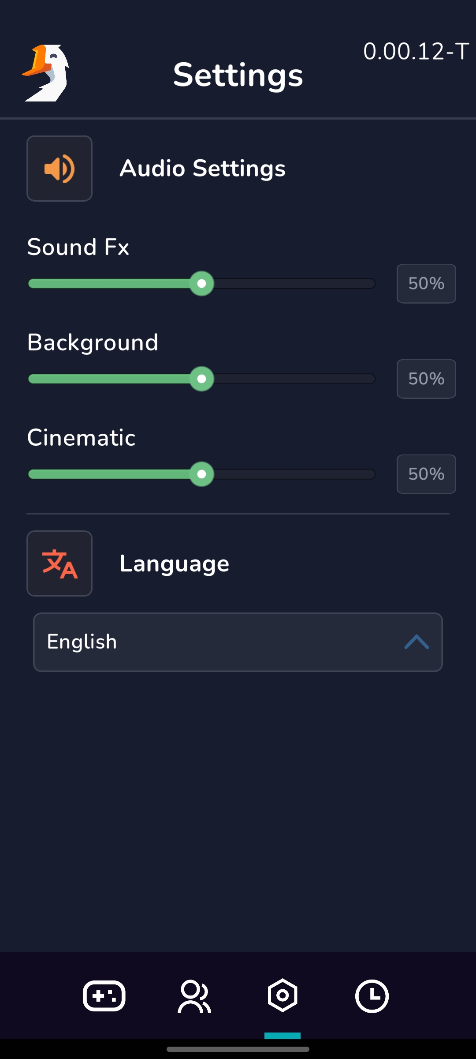Tap the Android home gesture bar
The height and width of the screenshot is (1059, 476).
point(238,1049)
